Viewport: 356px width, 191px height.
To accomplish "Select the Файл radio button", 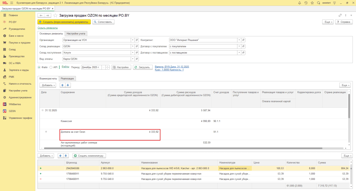I will 39,67.
